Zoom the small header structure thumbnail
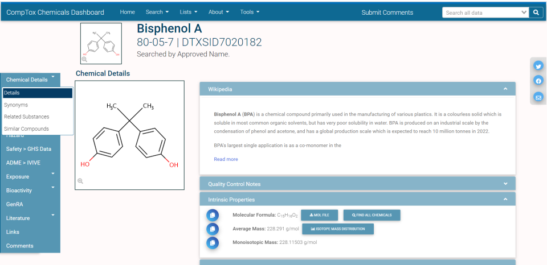The height and width of the screenshot is (265, 547). pos(84,59)
